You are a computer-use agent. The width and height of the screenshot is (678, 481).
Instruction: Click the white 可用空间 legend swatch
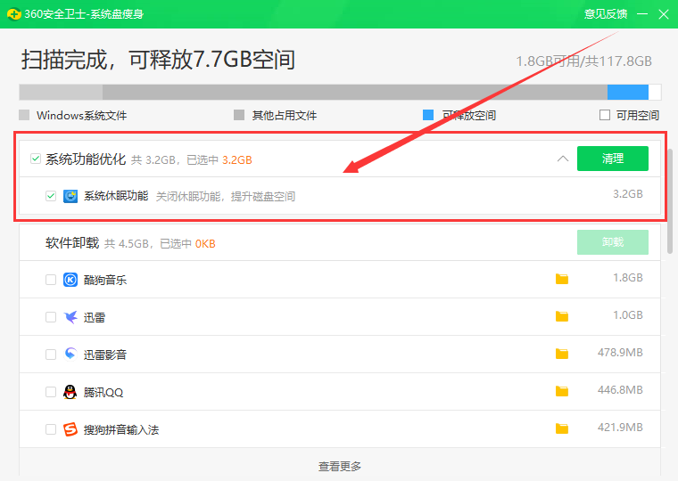click(x=605, y=115)
